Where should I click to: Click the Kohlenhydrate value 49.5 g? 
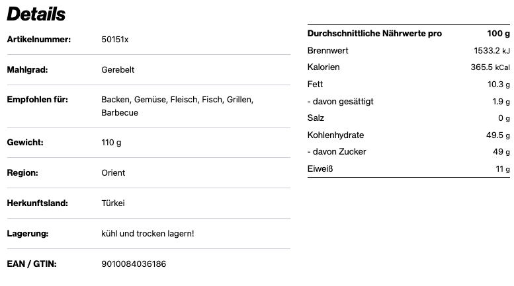coord(497,135)
